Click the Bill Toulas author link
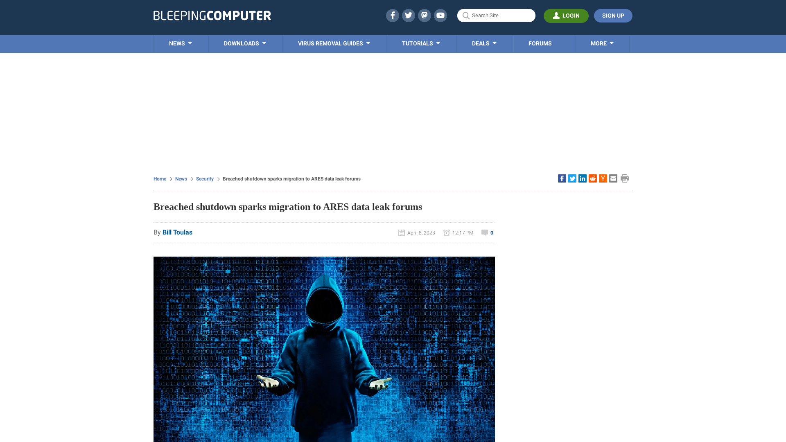 (x=177, y=232)
